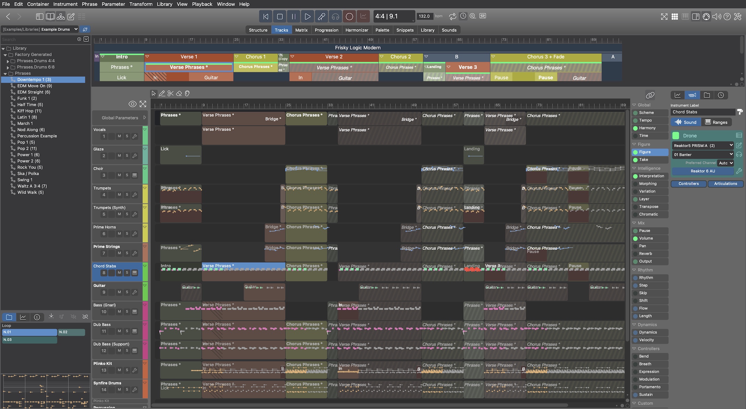Click the cassette tape icon in toolbar

483,16
